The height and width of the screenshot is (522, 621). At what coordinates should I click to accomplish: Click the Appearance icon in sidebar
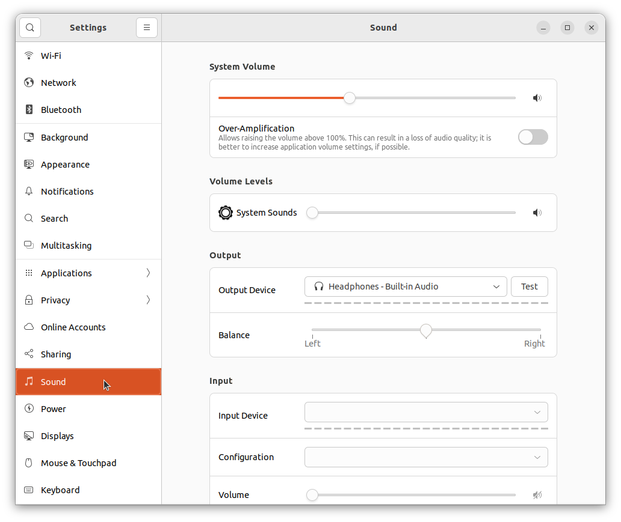[x=29, y=164]
